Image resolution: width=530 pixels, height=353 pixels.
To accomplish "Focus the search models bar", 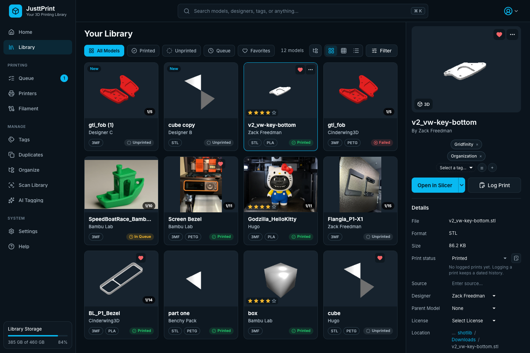I will [303, 11].
